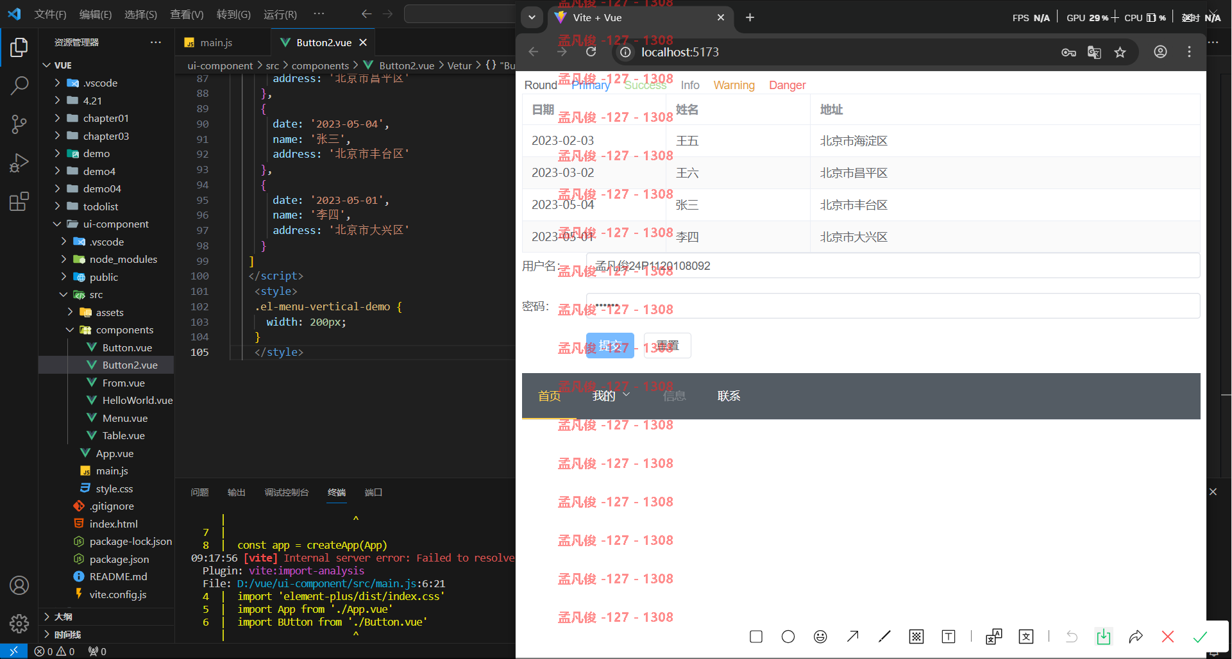Open the Extensions view

[19, 201]
